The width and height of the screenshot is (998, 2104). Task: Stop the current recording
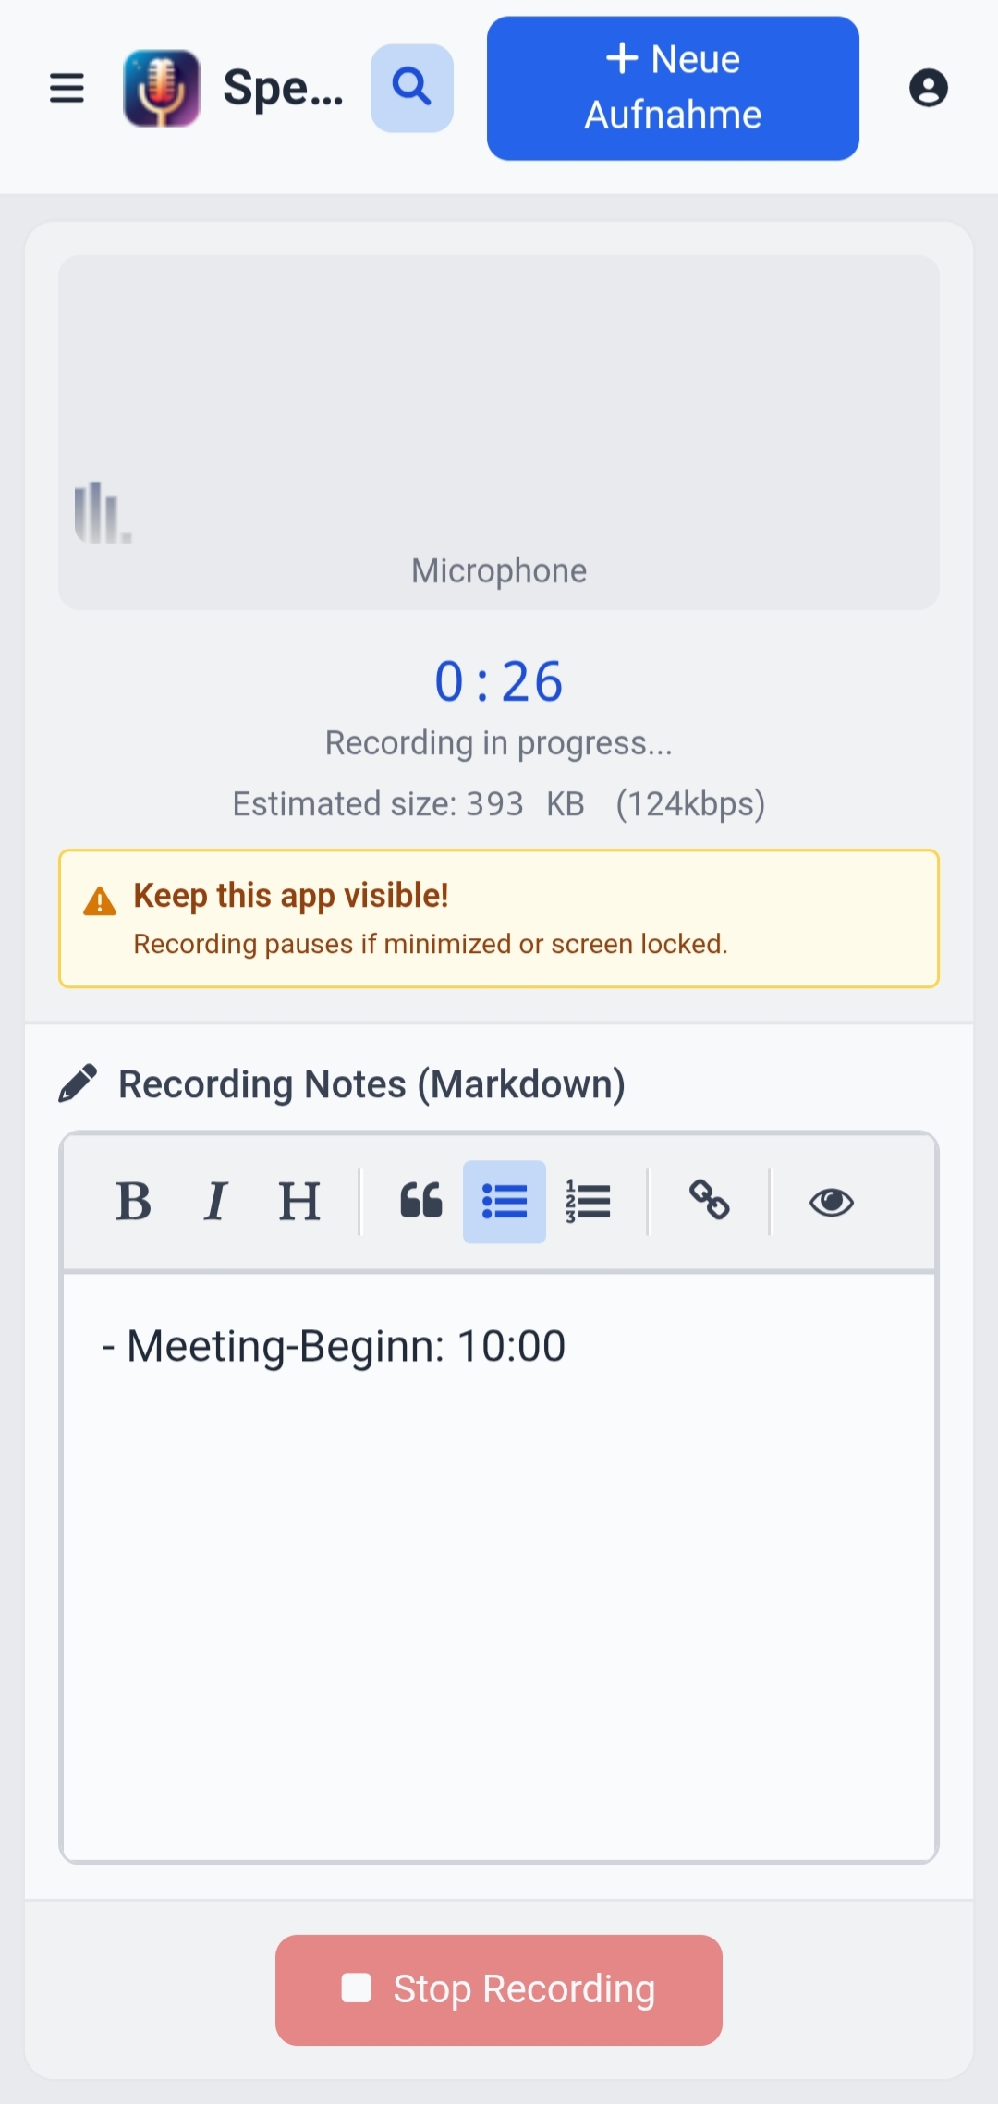(x=499, y=1989)
